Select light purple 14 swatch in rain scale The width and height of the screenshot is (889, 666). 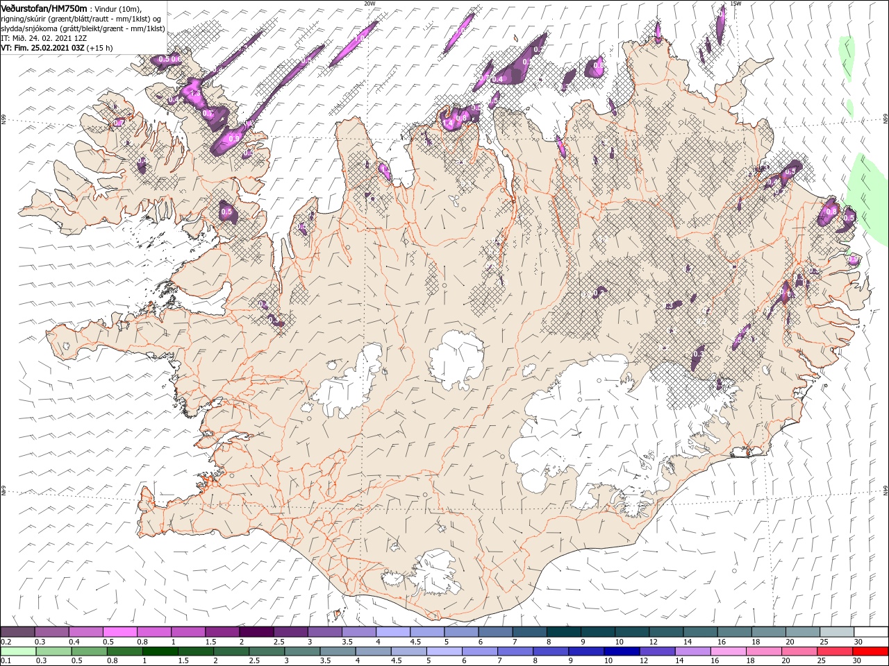click(692, 651)
